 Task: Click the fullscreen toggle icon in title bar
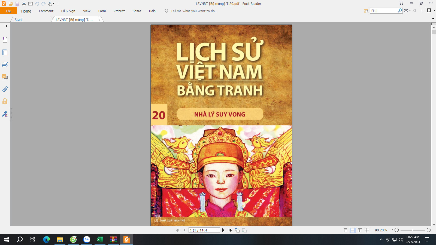pyautogui.click(x=401, y=3)
